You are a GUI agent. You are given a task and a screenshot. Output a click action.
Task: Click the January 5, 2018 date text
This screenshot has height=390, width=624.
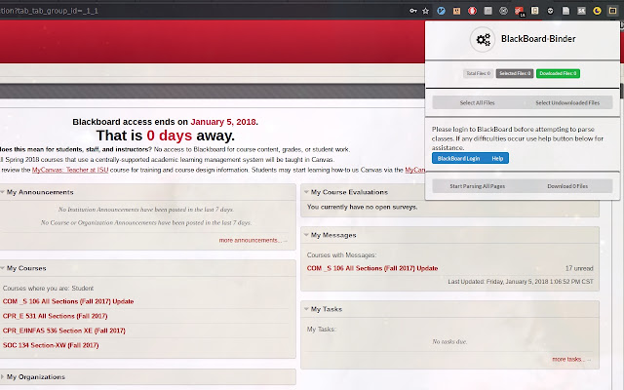(223, 122)
